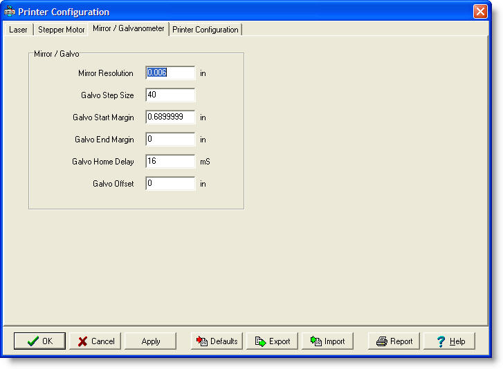Click the Import arrow icon
The image size is (503, 369).
316,341
